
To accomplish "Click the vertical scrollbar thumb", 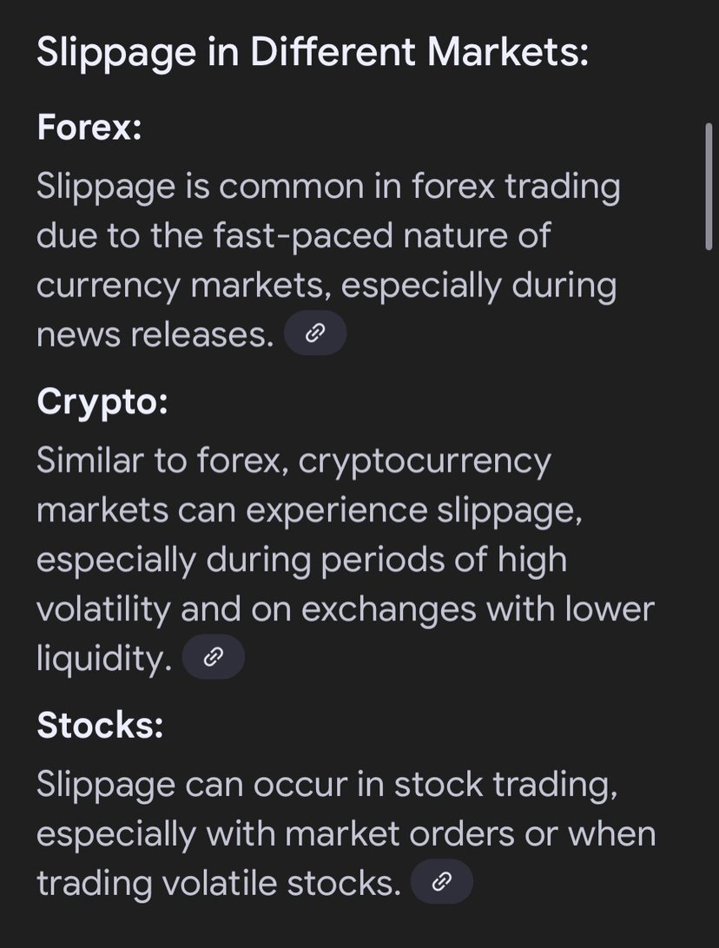I will 709,187.
